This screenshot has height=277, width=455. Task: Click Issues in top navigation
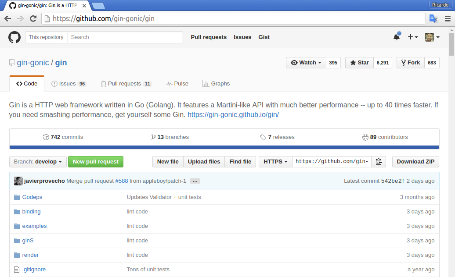[242, 37]
